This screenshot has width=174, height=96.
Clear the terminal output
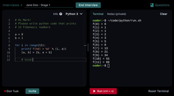coord(164,14)
